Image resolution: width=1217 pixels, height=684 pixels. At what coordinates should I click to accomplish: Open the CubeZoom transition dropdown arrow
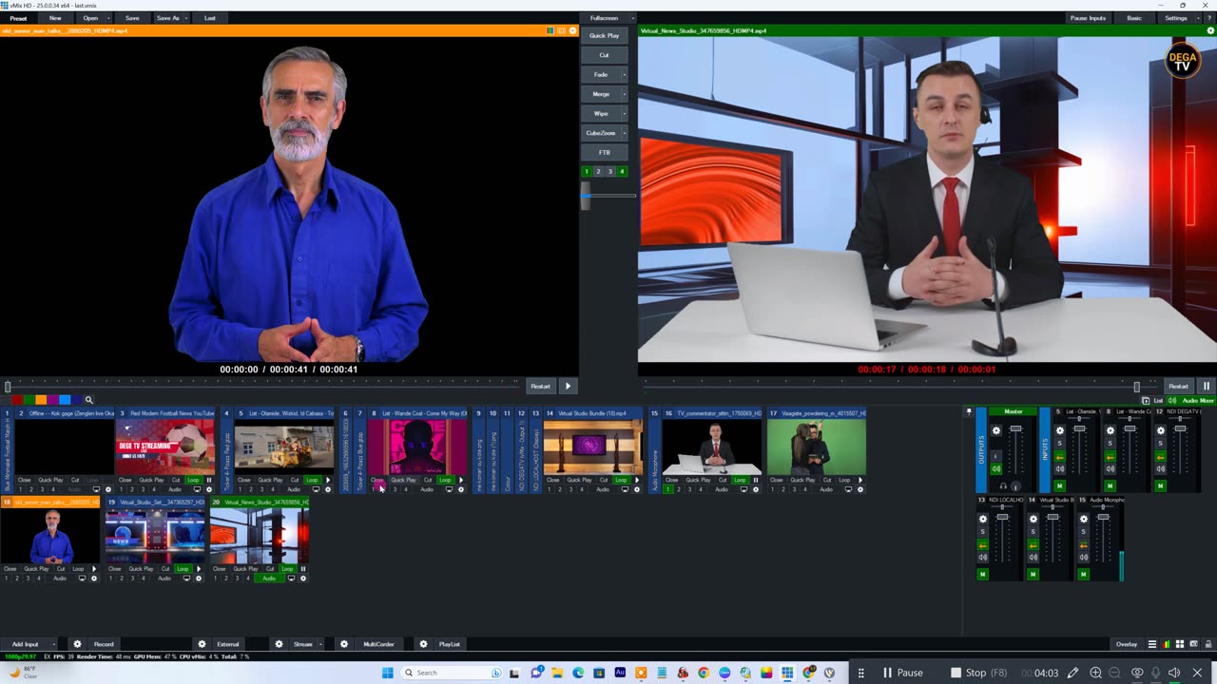(624, 133)
